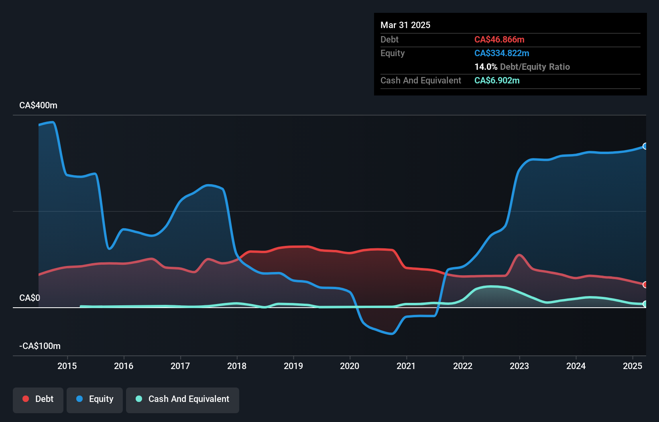Image resolution: width=659 pixels, height=422 pixels.
Task: Click the 14.0% Debt/Equity Ratio text
Action: pos(522,67)
